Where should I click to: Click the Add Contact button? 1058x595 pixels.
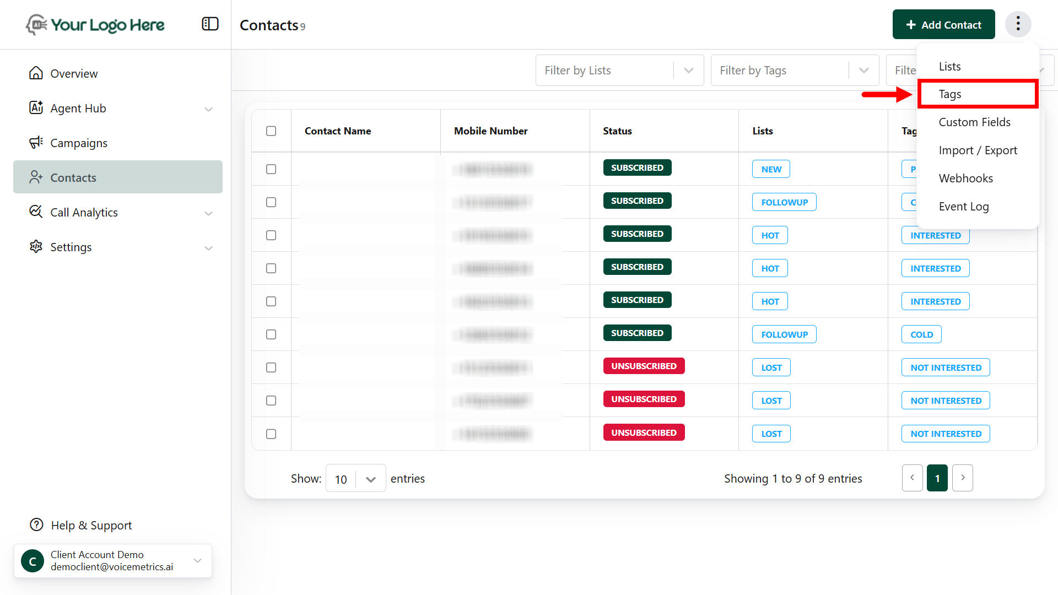[x=943, y=25]
